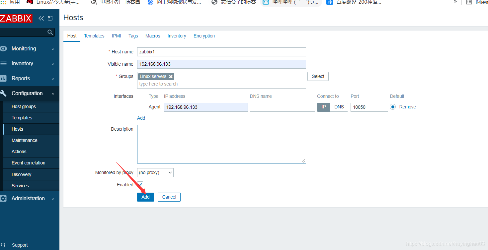Open the Bilibili bookmark
Viewport: 488px width, 250px height.
tap(291, 2)
